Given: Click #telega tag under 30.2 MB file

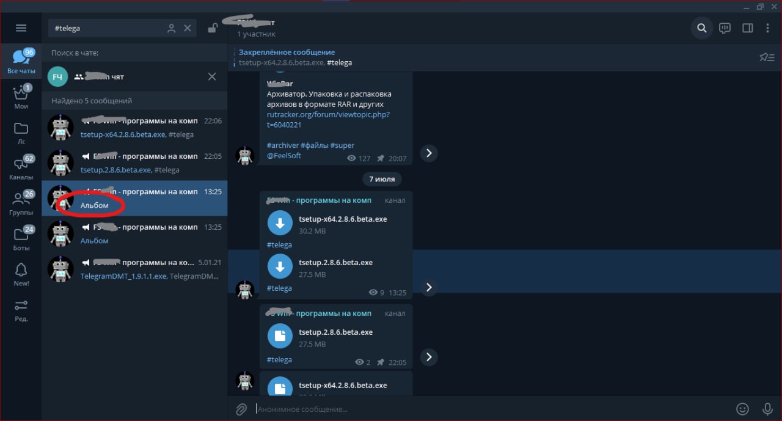Looking at the screenshot, I should (x=279, y=244).
